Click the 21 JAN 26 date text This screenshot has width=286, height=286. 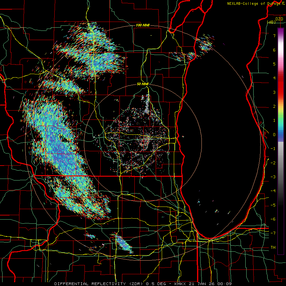[x=201, y=284]
